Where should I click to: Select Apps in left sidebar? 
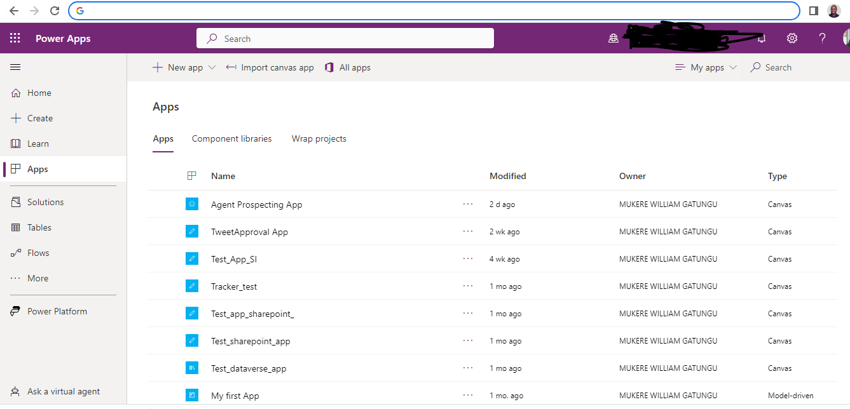(64, 169)
